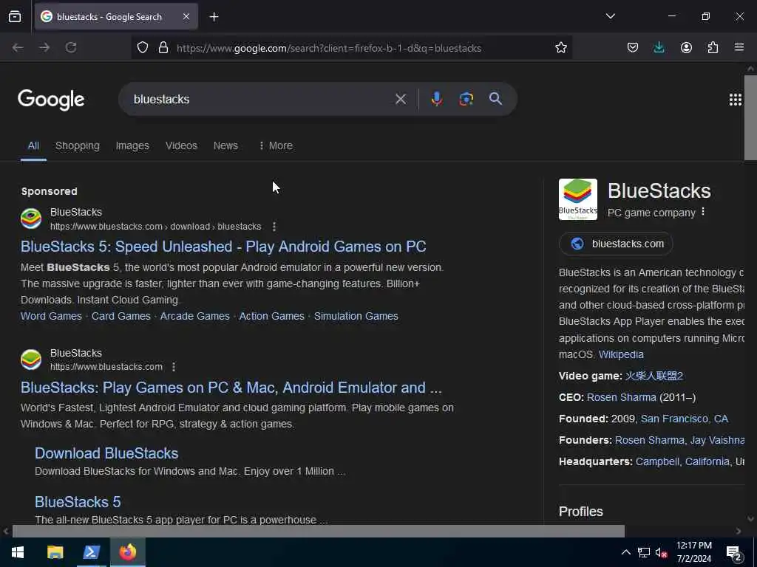
Task: Open PowerShell from taskbar
Action: (x=91, y=552)
